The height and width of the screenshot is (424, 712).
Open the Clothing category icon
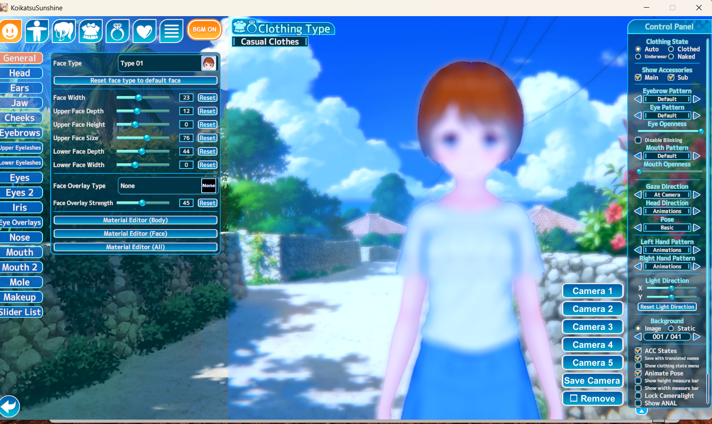coord(91,31)
